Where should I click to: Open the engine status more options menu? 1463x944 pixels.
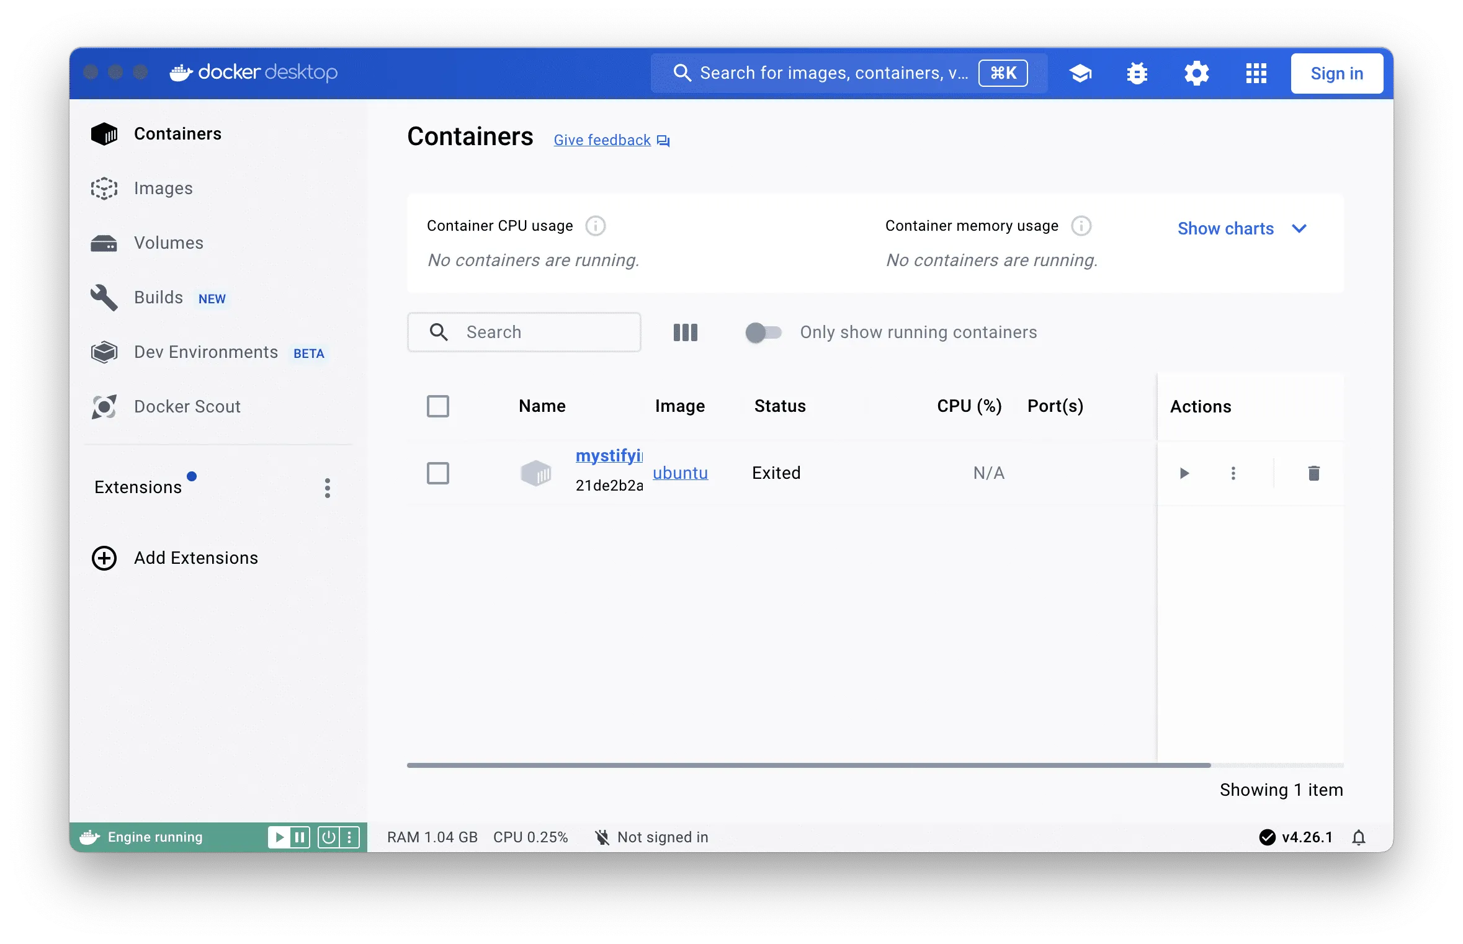click(349, 838)
